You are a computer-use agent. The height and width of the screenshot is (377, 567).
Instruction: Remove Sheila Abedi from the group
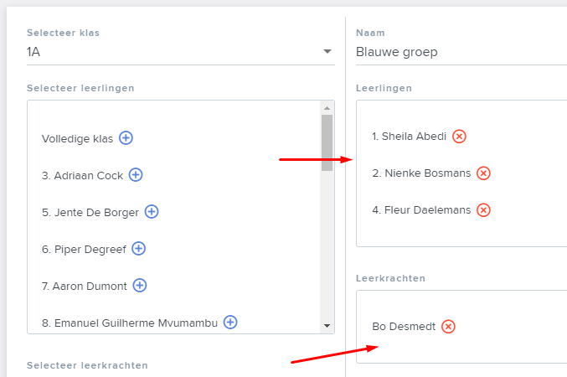coord(459,137)
